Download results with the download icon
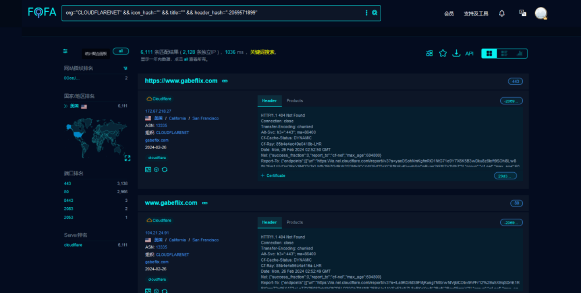 pyautogui.click(x=456, y=53)
